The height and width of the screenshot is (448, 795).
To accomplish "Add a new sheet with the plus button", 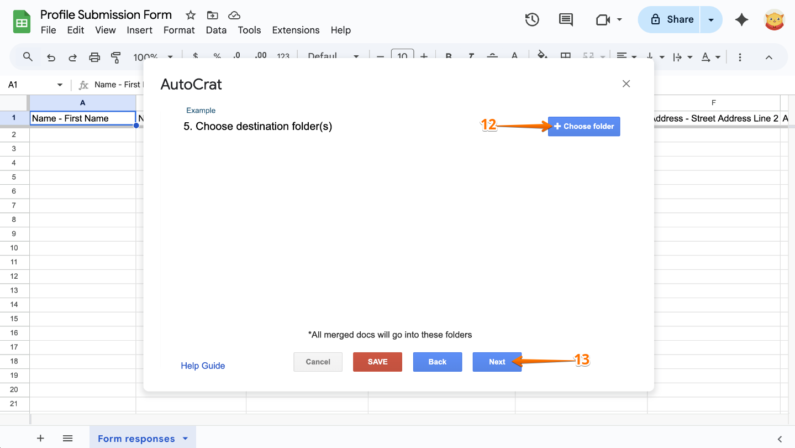I will (40, 438).
